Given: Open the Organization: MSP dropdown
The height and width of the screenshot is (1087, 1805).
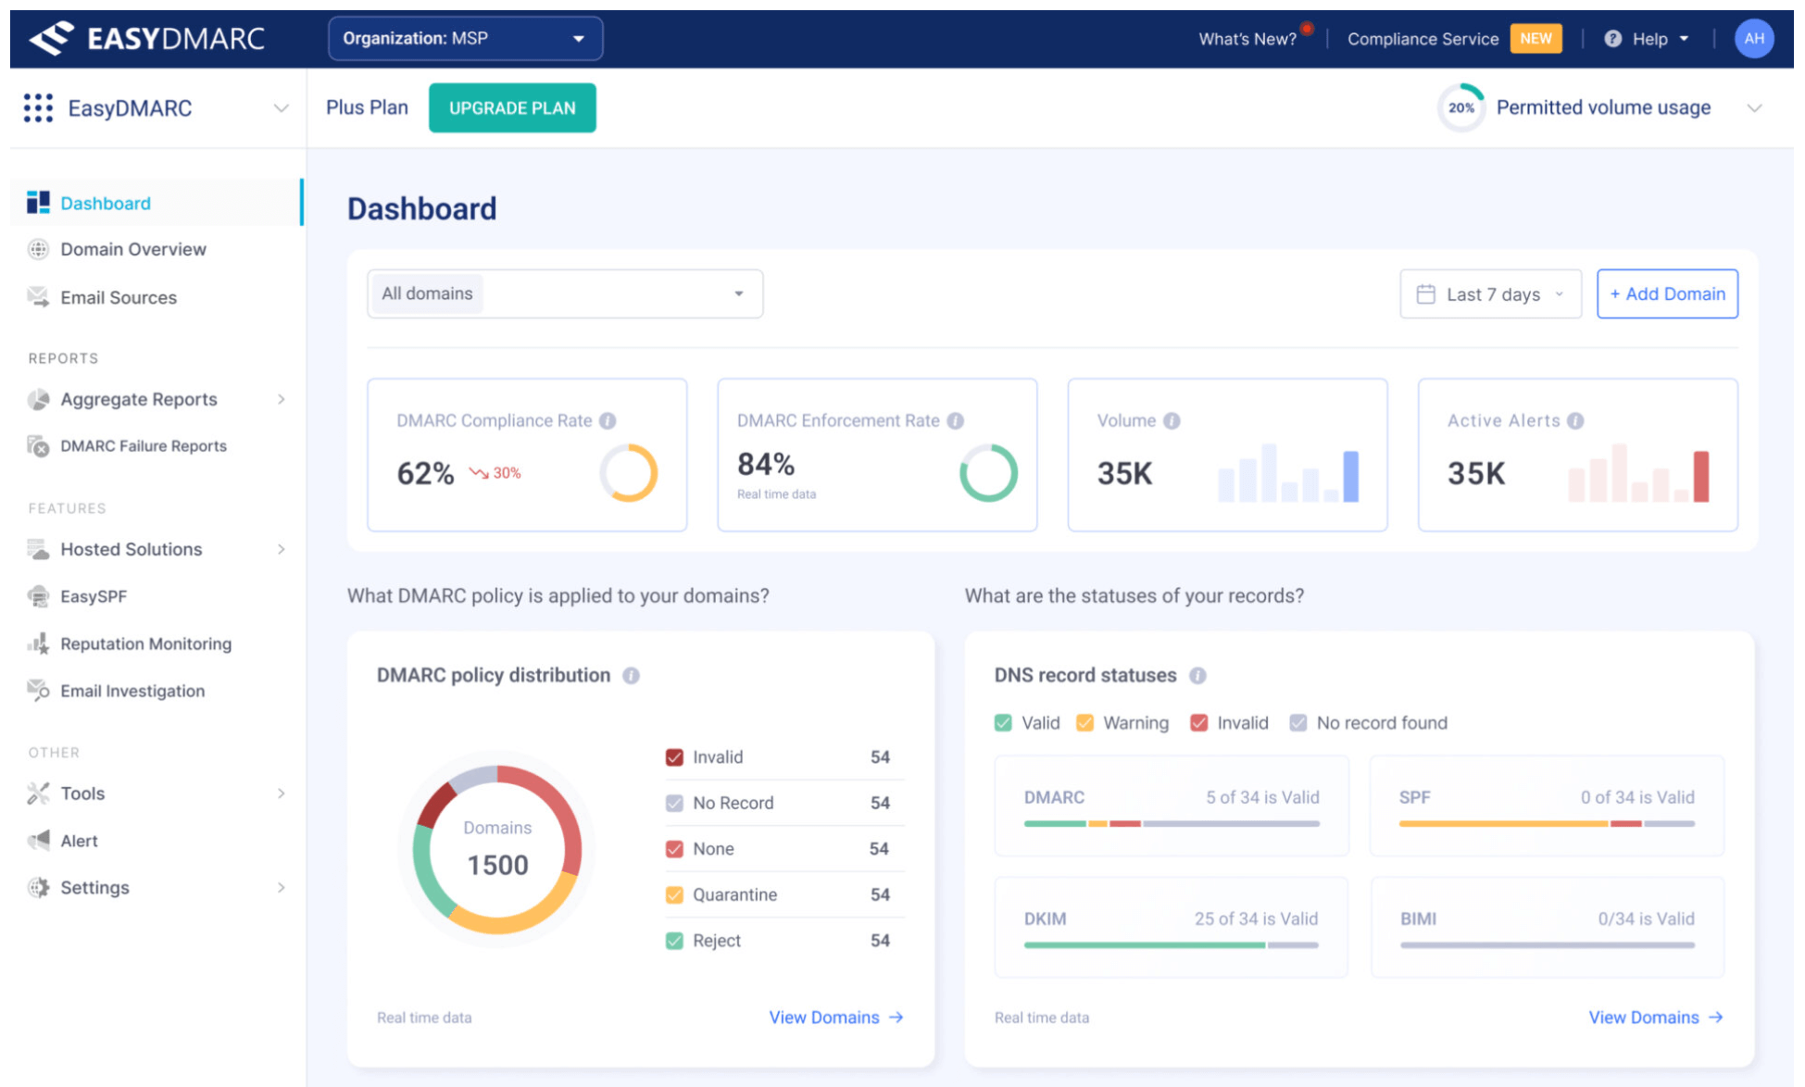Looking at the screenshot, I should click(x=465, y=38).
